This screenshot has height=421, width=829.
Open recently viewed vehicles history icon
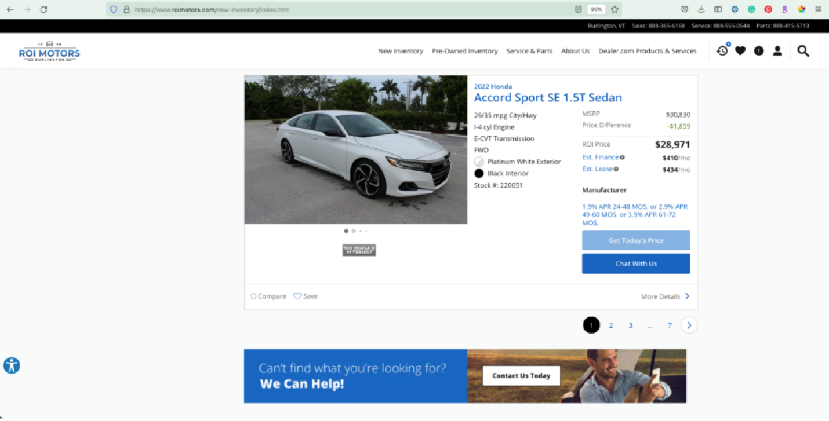coord(722,50)
